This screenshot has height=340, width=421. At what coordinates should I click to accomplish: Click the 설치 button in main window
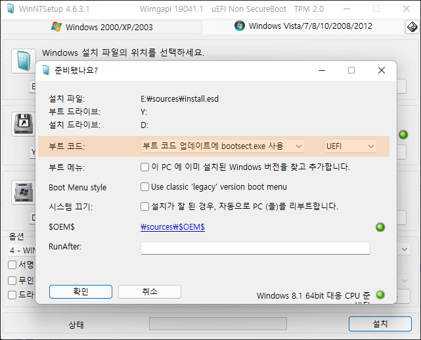(380, 324)
